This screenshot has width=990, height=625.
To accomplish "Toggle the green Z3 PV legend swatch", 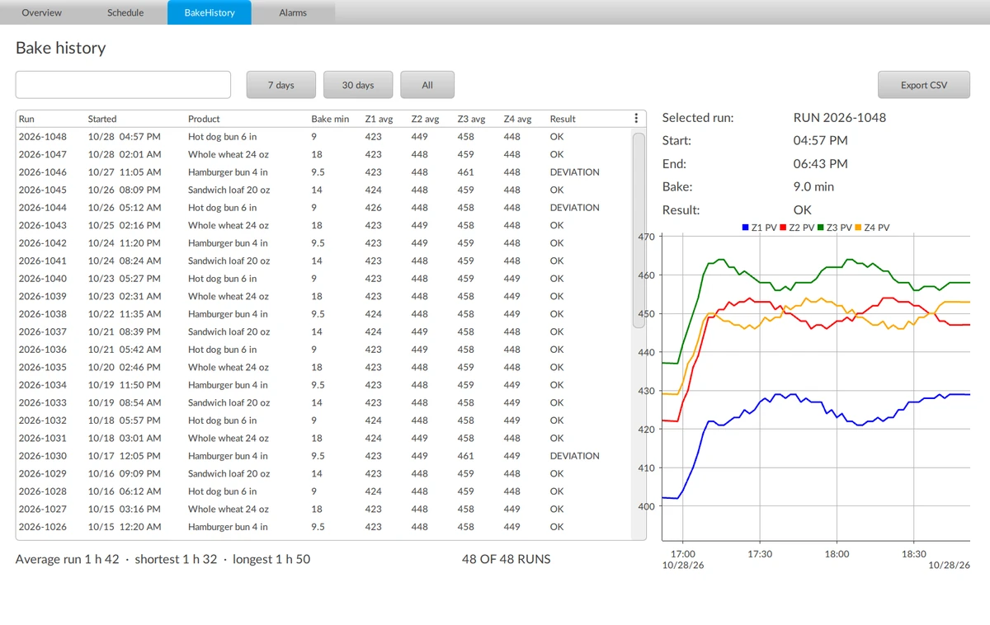I will (820, 228).
